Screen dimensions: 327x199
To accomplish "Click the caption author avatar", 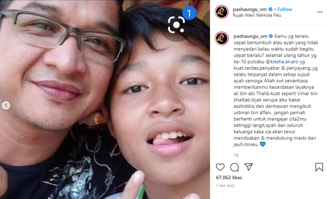I will (221, 39).
